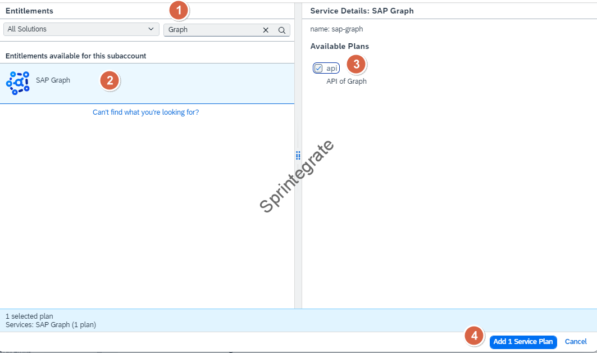Uncheck the api plan checkbox

pyautogui.click(x=318, y=68)
